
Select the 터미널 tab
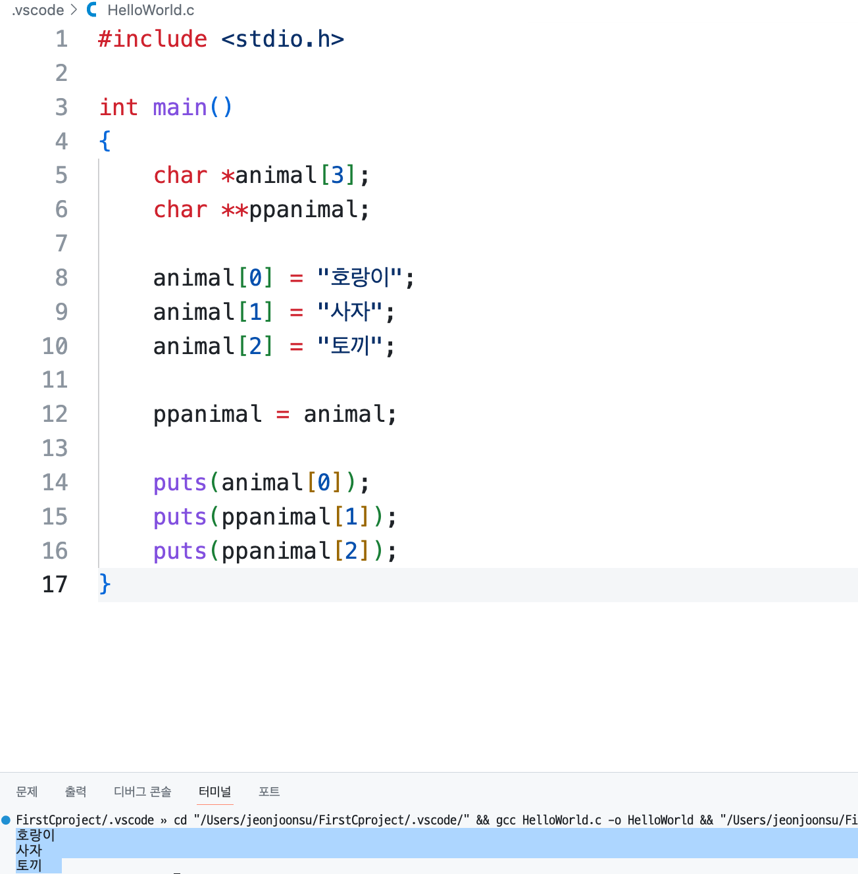pyautogui.click(x=215, y=792)
